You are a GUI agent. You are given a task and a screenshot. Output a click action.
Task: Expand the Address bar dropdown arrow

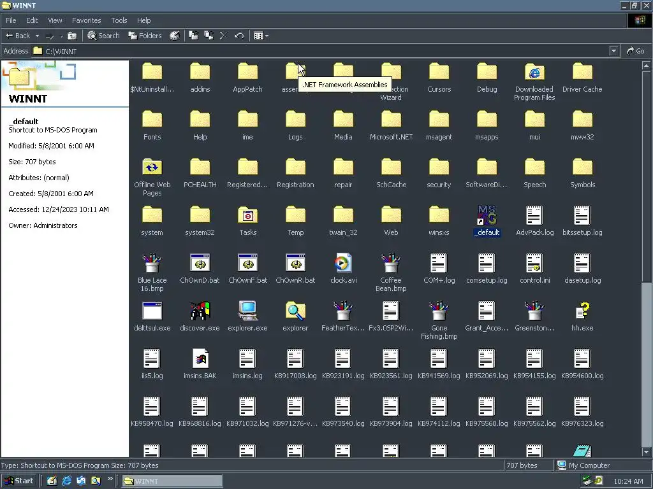coord(613,51)
